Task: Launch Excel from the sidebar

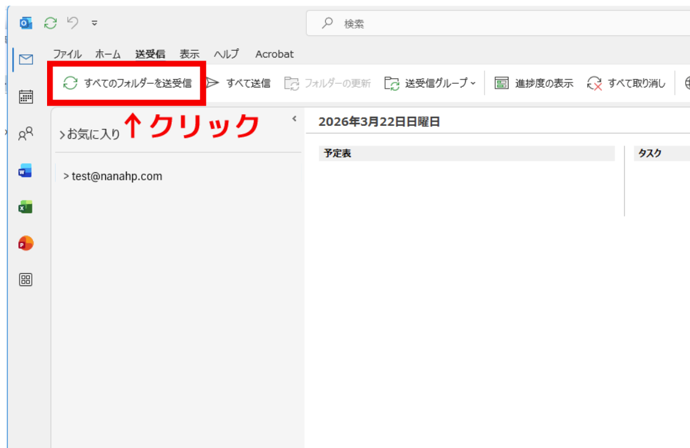Action: [26, 207]
